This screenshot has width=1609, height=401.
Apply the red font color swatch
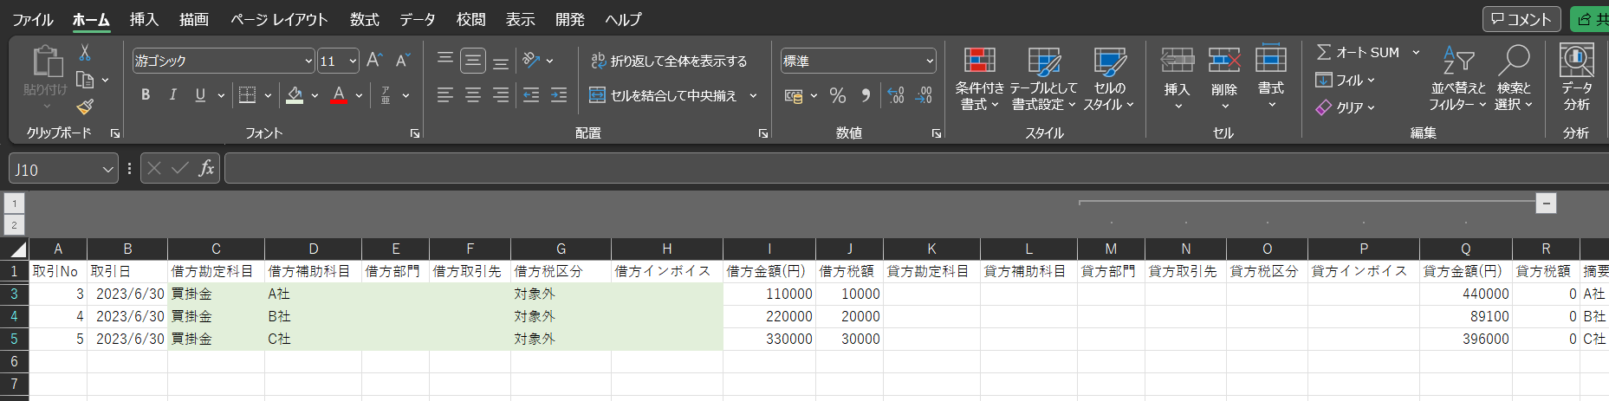[339, 95]
